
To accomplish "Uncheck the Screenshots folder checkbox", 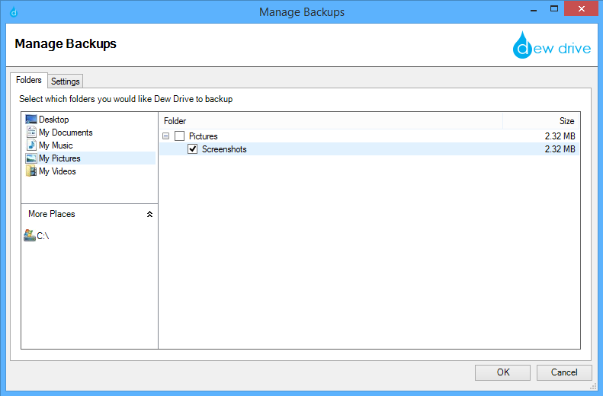I will [x=193, y=149].
